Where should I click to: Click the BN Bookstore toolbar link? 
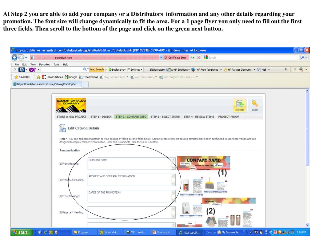click(x=157, y=70)
